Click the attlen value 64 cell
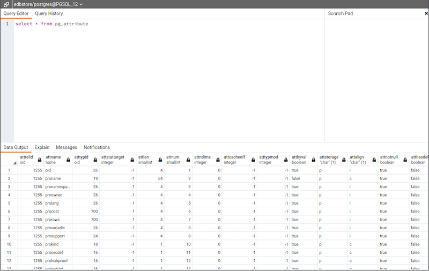 point(150,178)
